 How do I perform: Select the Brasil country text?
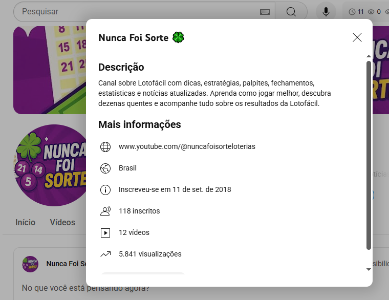click(127, 168)
